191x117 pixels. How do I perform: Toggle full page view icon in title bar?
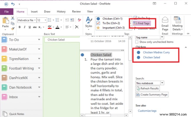coord(154,4)
